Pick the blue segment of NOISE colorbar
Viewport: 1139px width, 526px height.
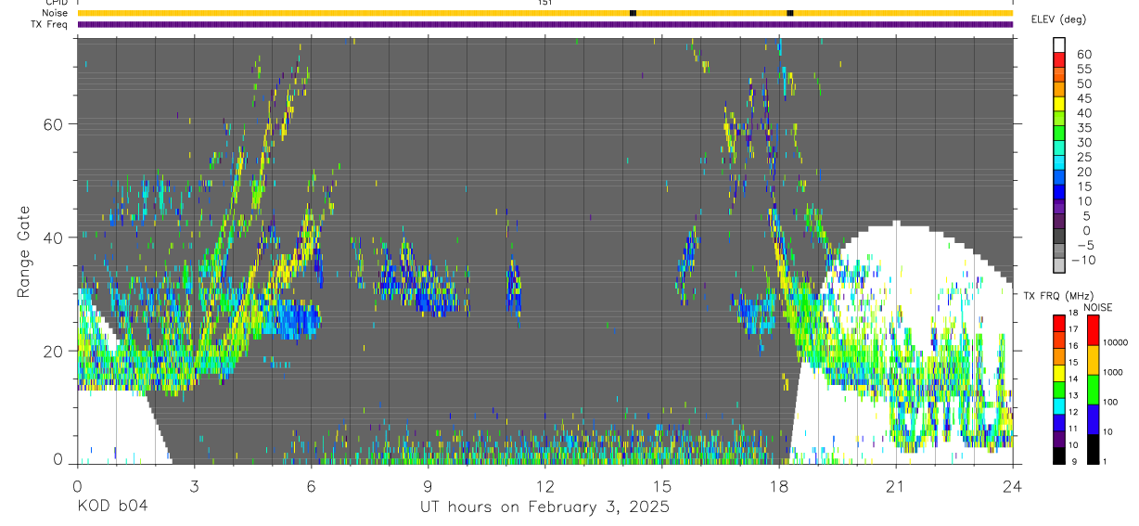coord(1093,419)
